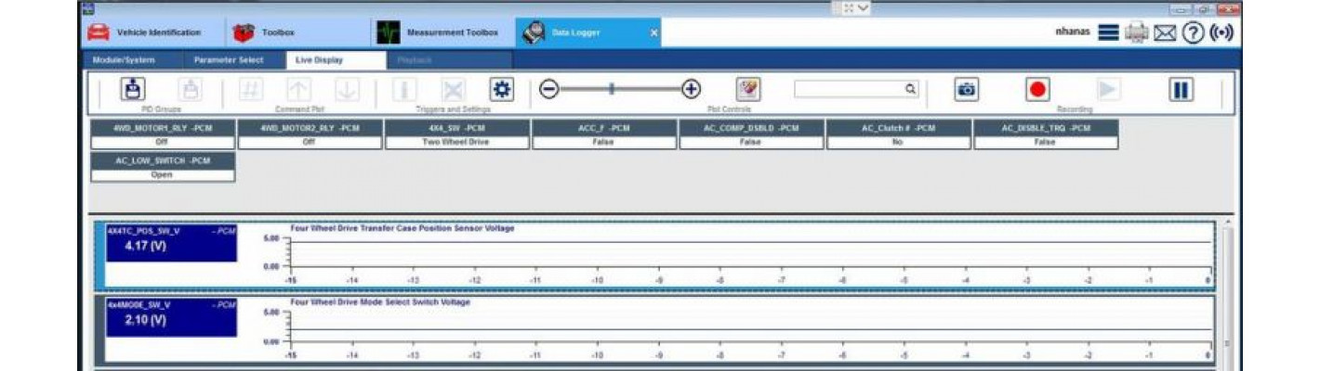1320x371 pixels.
Task: Close the Data Logger tab
Action: [653, 32]
